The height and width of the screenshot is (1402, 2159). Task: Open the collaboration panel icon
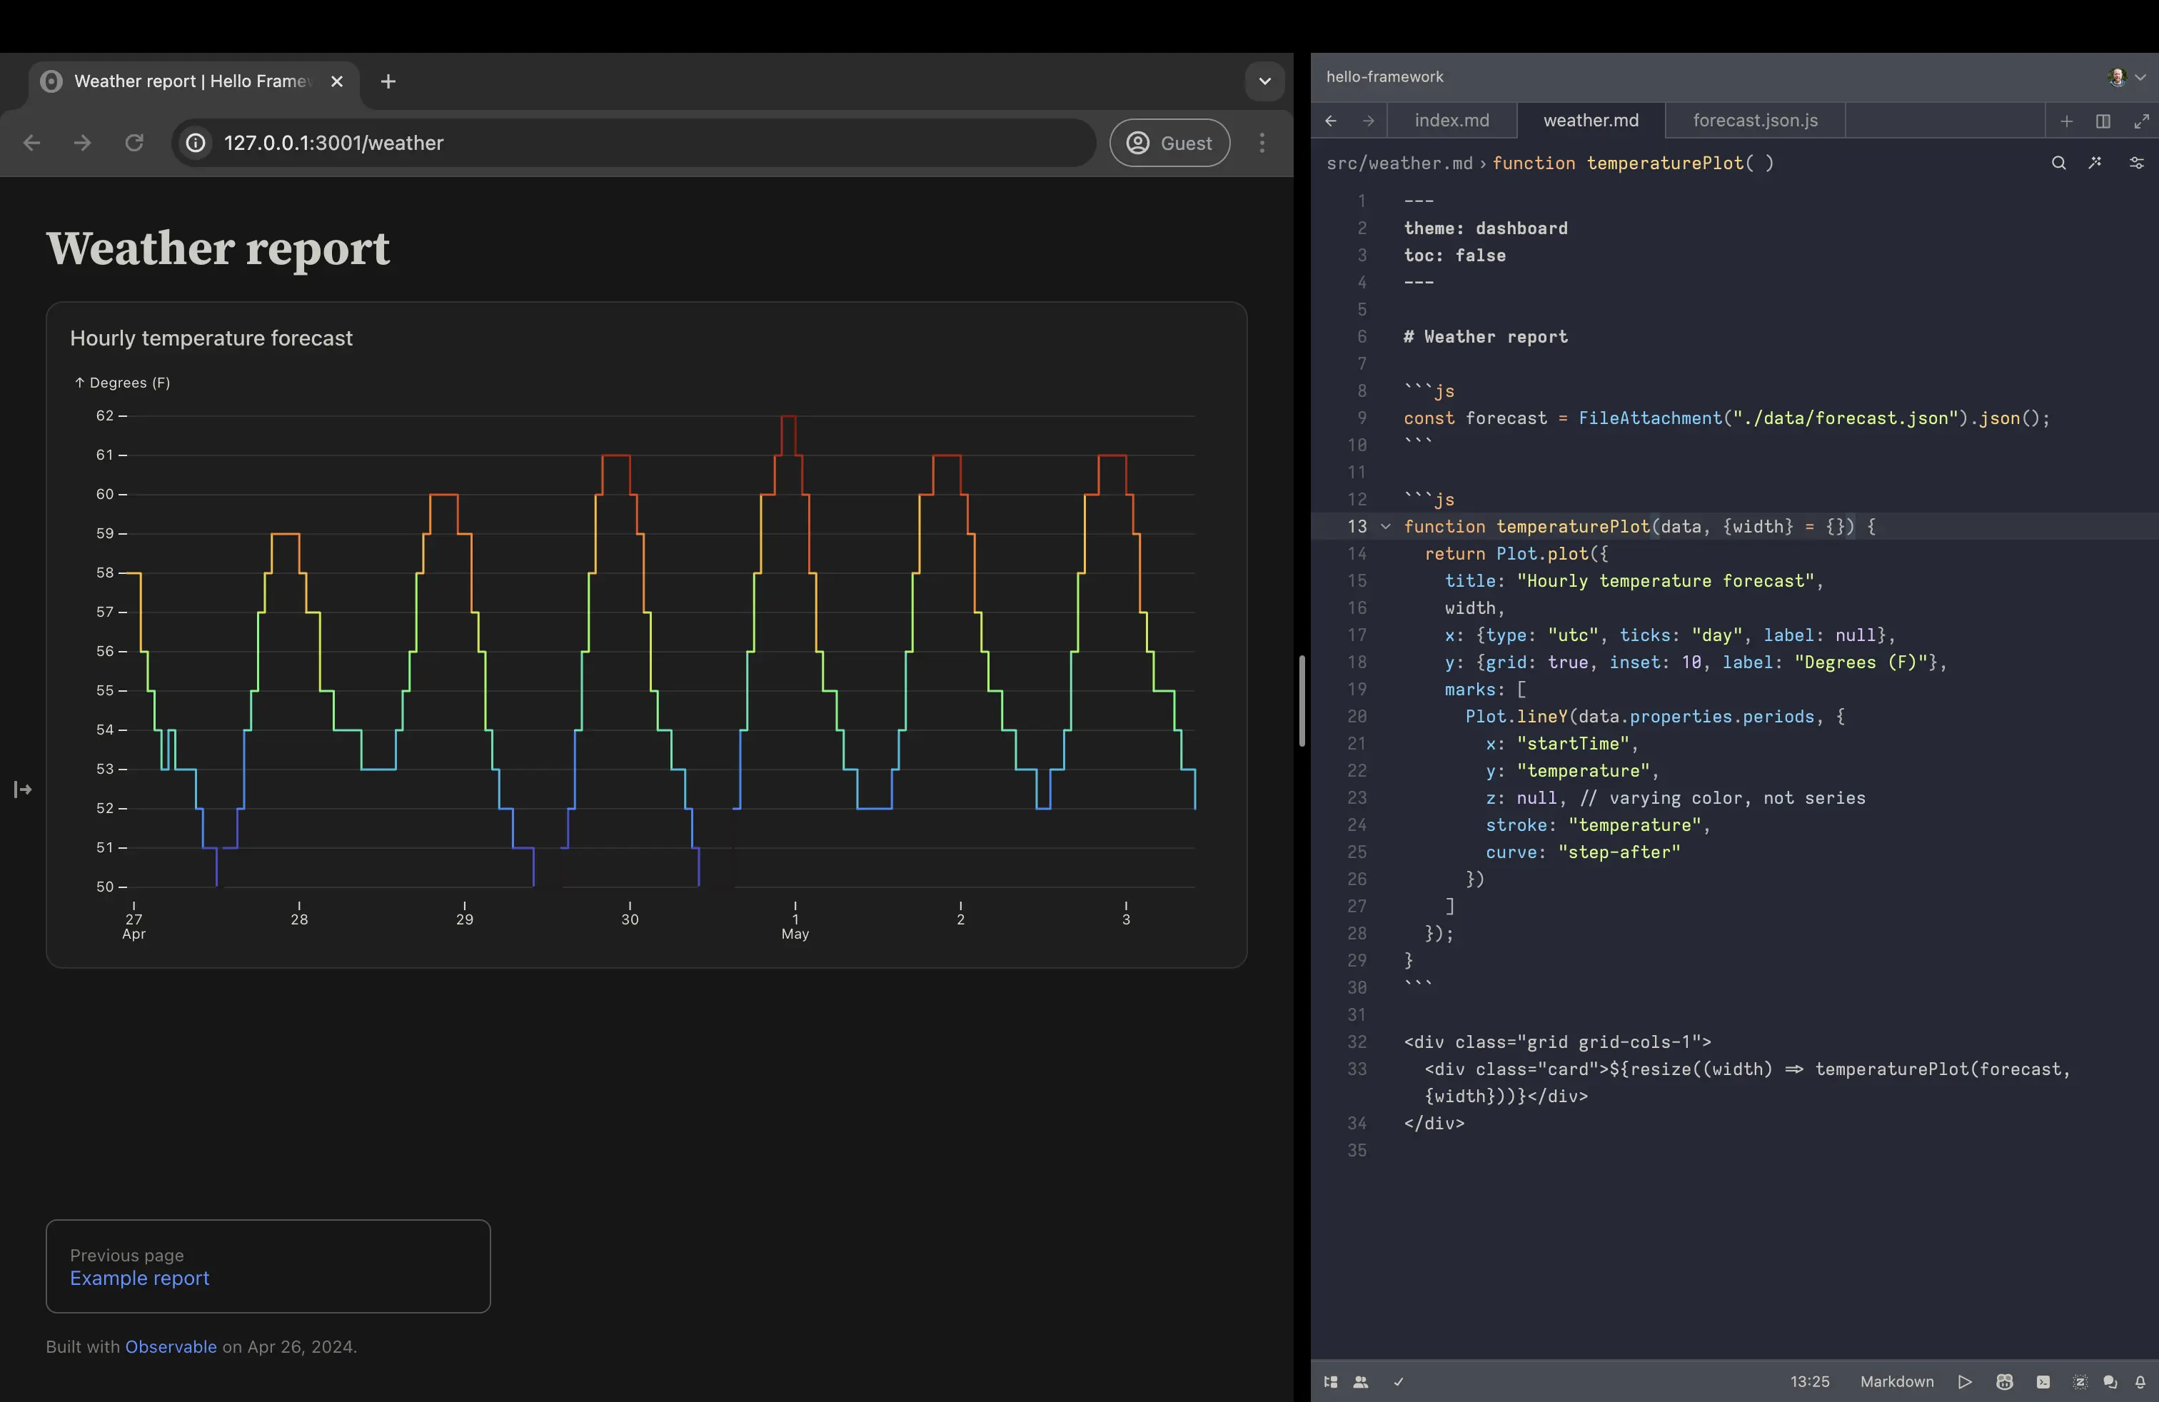[1361, 1382]
